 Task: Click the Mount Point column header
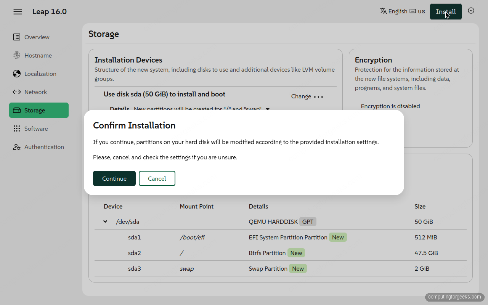coord(197,206)
